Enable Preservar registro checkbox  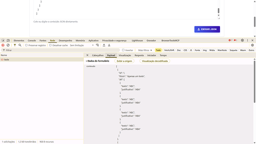coord(26,45)
